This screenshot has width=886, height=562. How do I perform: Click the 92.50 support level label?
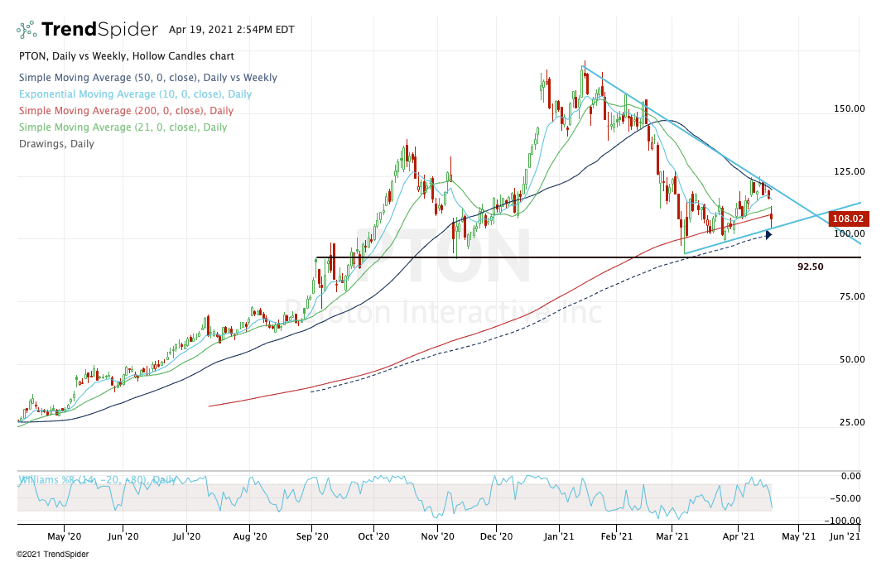pos(811,267)
